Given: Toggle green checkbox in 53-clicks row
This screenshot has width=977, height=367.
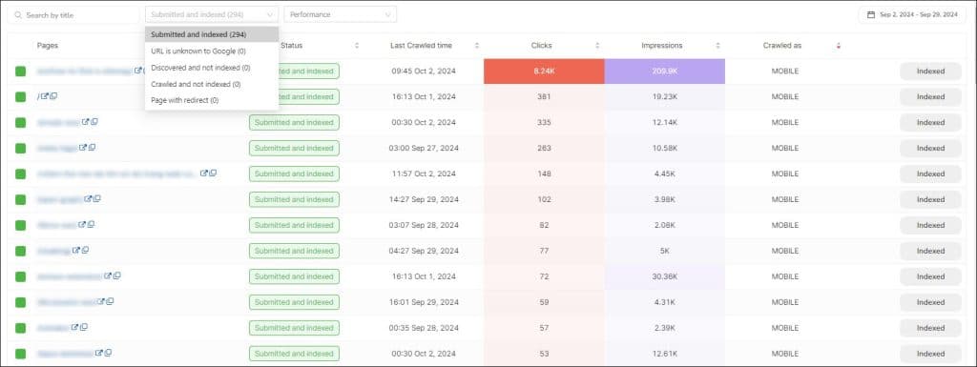Looking at the screenshot, I should tap(21, 354).
